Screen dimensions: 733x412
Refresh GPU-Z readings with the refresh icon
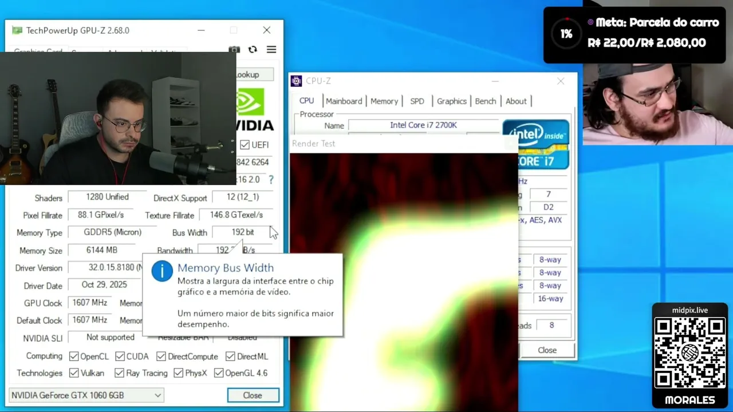tap(253, 50)
